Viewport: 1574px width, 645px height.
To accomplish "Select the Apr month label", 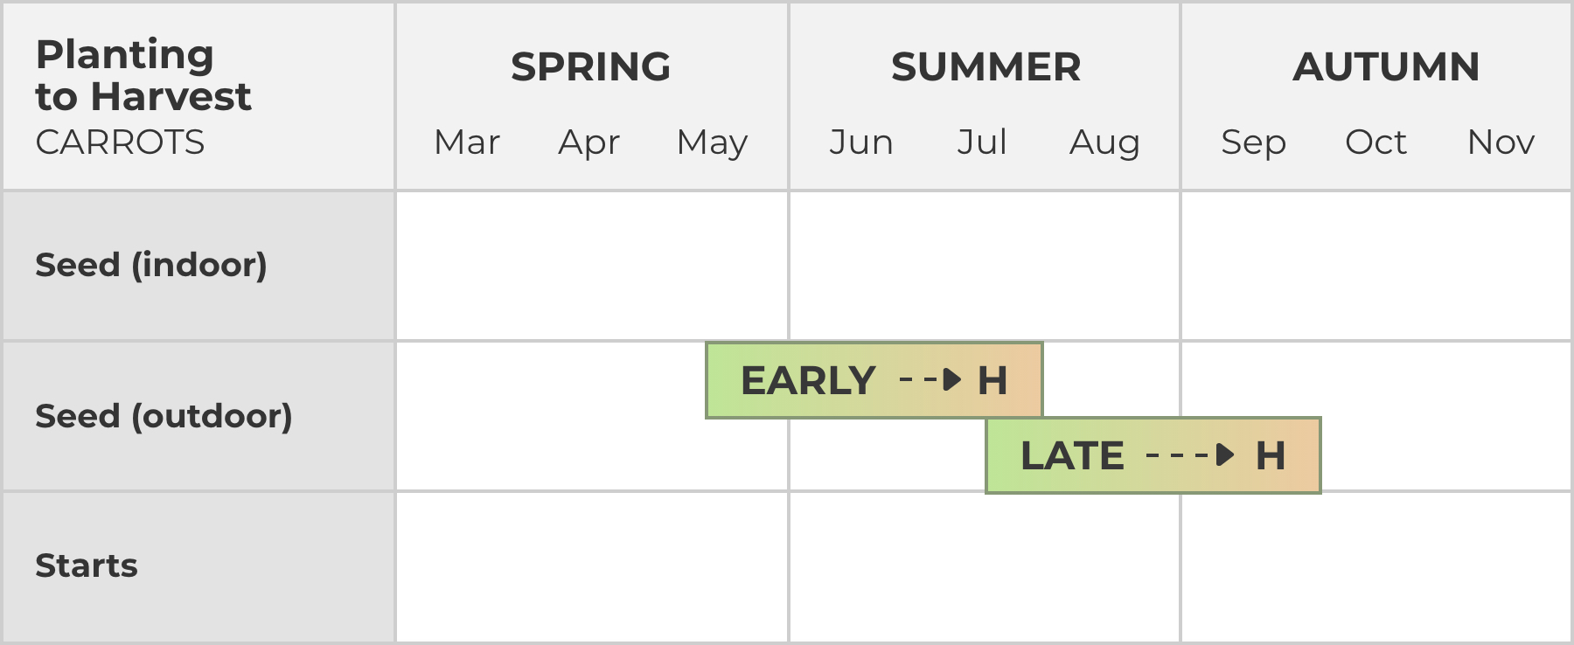I will (x=589, y=142).
